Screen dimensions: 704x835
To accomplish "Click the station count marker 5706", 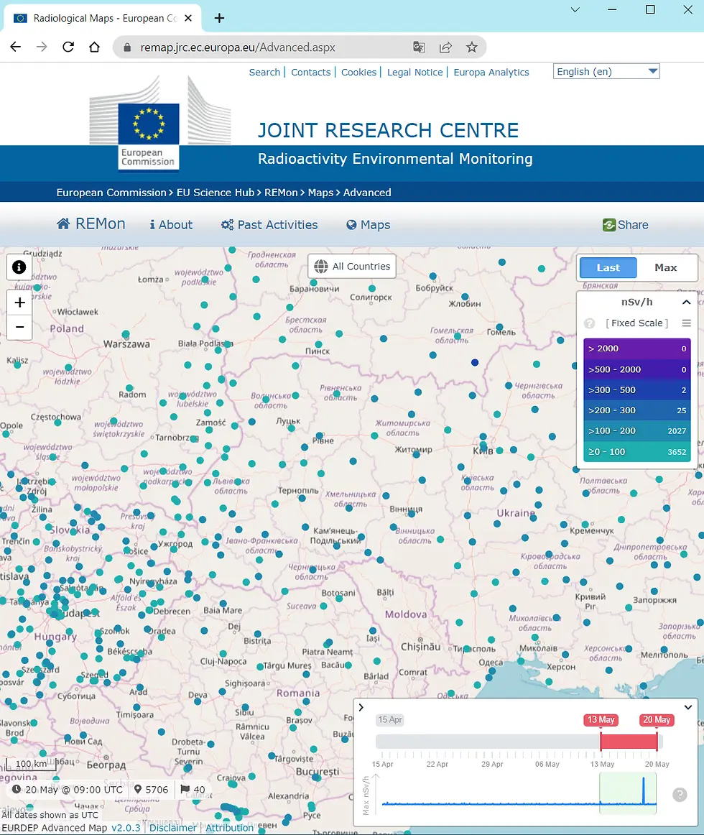I will click(152, 789).
